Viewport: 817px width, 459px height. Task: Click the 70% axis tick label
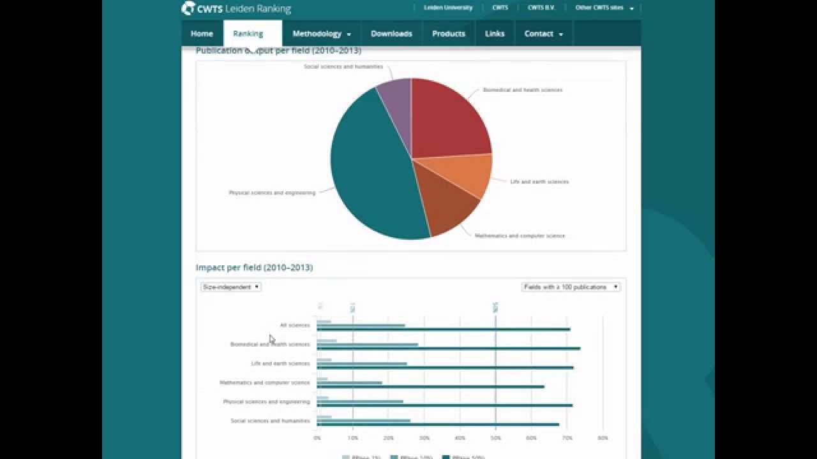567,438
